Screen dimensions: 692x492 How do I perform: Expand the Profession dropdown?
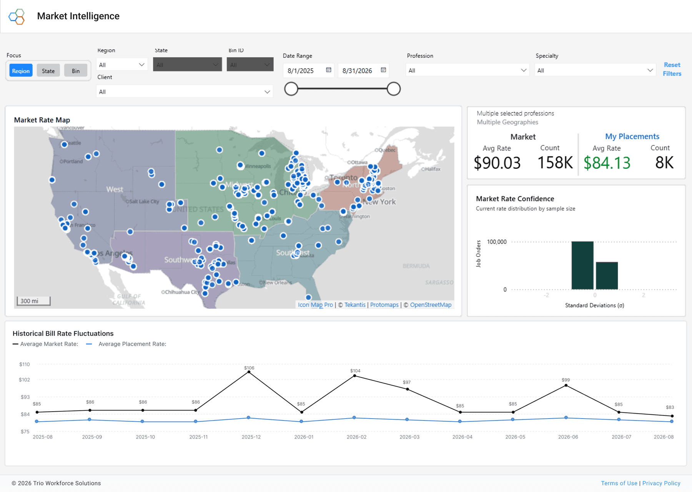[x=467, y=70]
